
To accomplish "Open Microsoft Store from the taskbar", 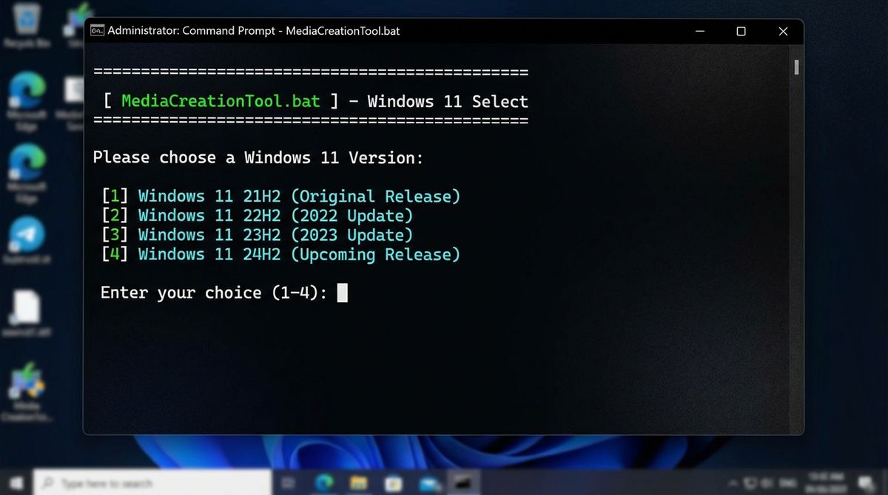I will coord(393,483).
